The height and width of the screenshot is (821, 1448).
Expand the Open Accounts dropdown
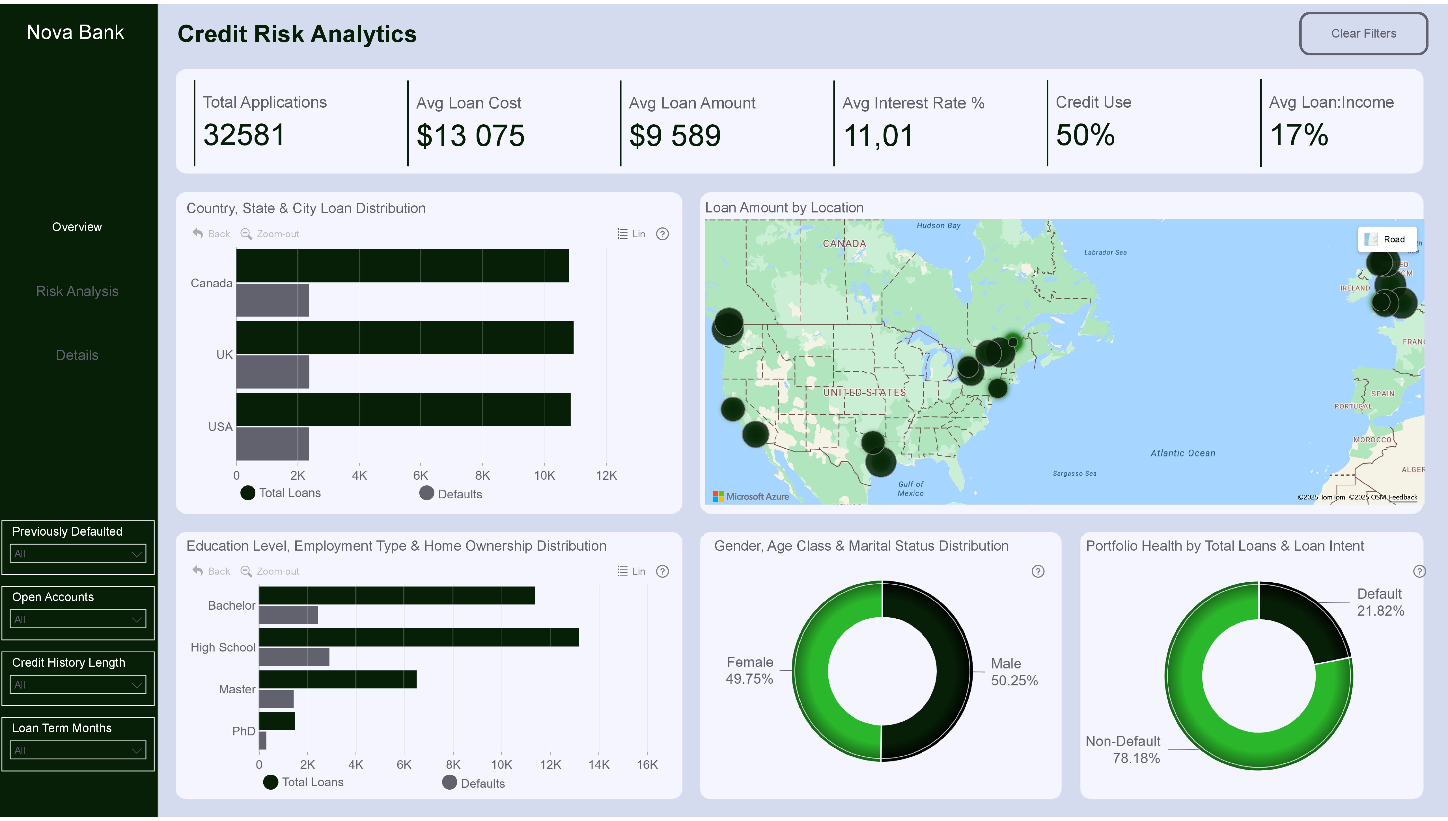pyautogui.click(x=78, y=619)
